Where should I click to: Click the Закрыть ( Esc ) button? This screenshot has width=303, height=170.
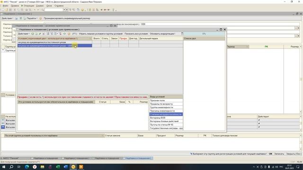click(x=294, y=154)
